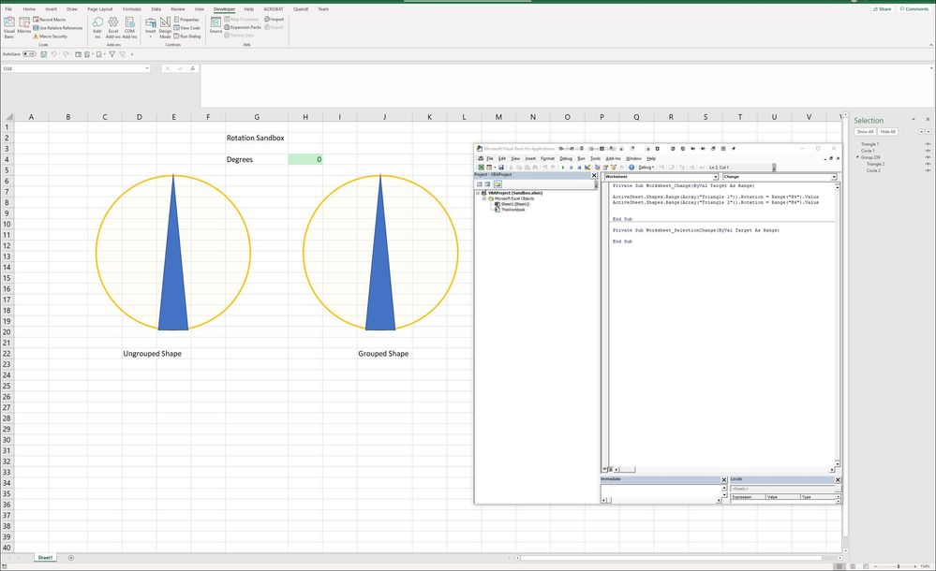Collapse VBAProject (Sandbox.xlsm) tree node
Image resolution: width=936 pixels, height=571 pixels.
(478, 194)
